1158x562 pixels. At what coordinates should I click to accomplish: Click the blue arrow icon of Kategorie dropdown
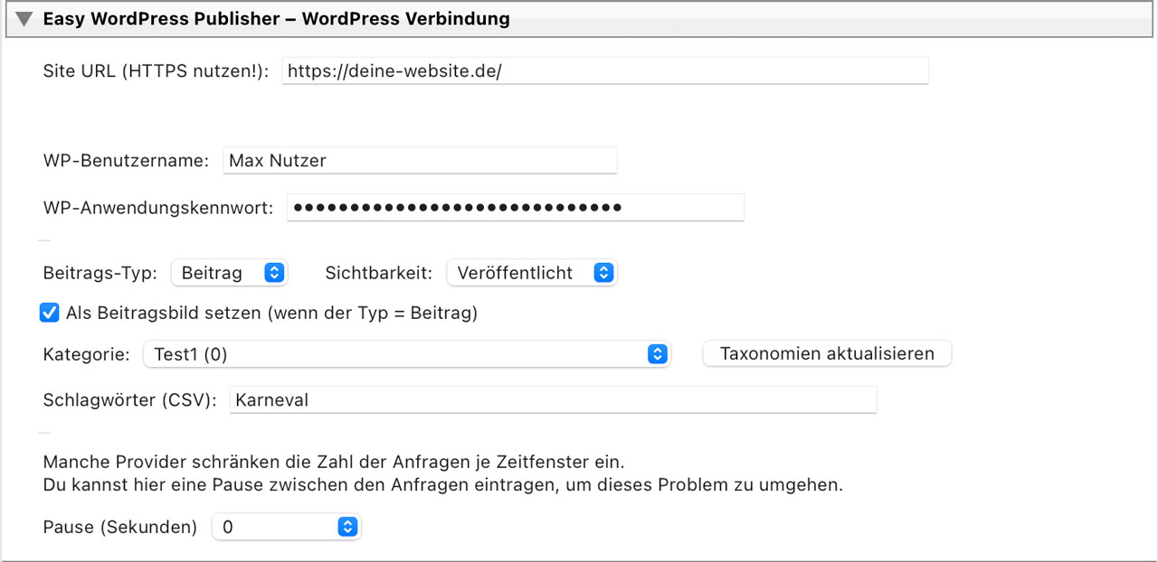click(658, 354)
